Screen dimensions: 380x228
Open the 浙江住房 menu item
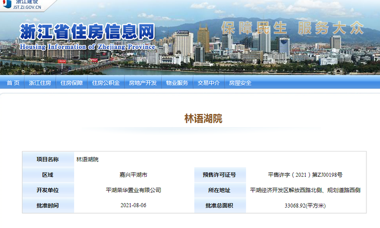pyautogui.click(x=40, y=83)
